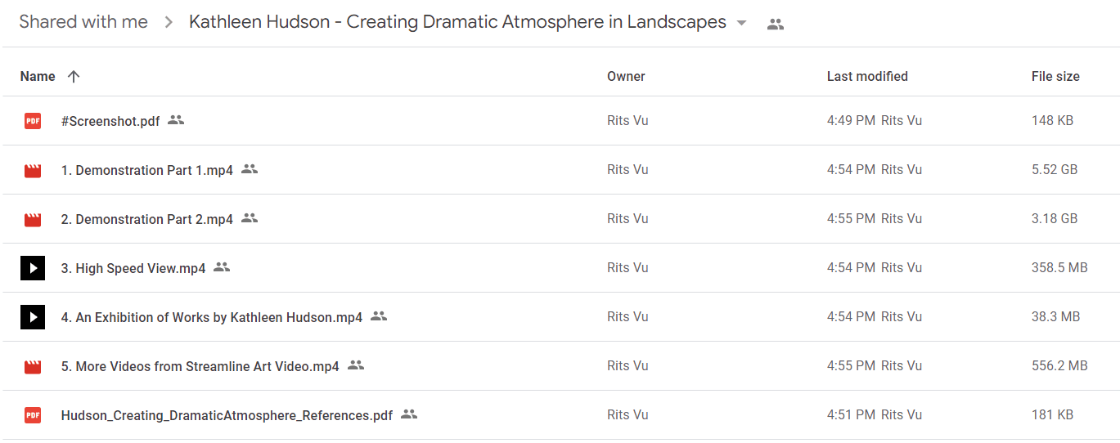Click the video icon for Demonstration Part 2
This screenshot has height=443, width=1120.
pyautogui.click(x=32, y=219)
